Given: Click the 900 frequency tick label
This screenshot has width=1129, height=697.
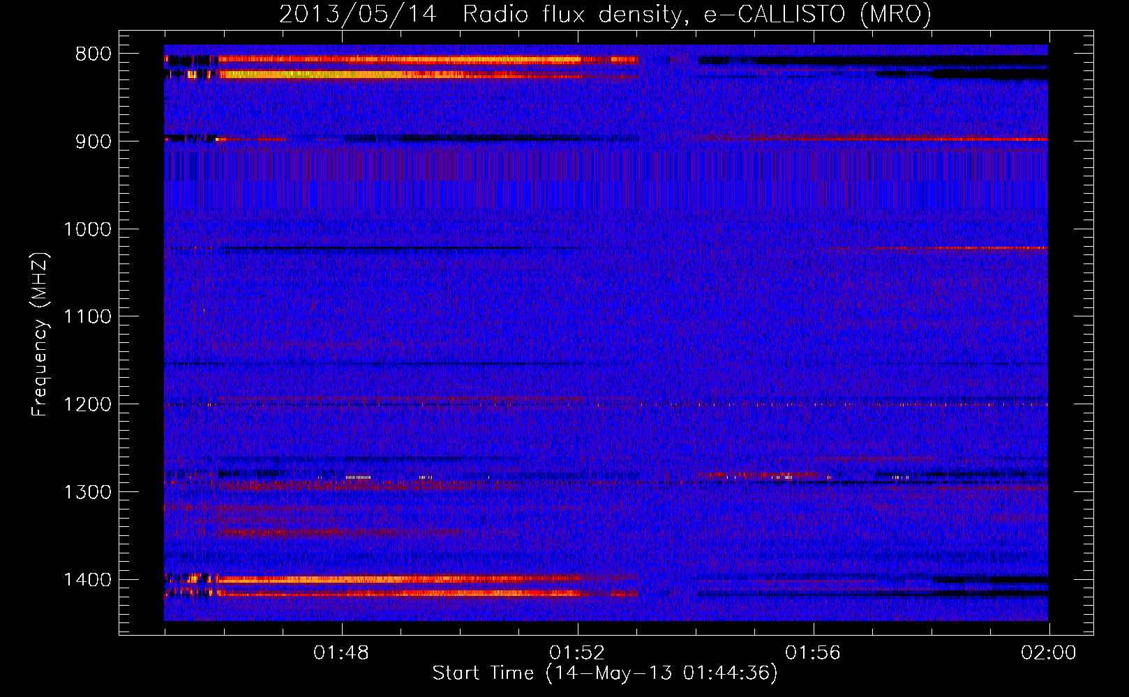Looking at the screenshot, I should tap(93, 141).
